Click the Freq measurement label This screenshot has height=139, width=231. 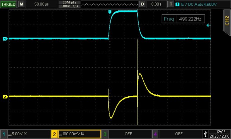(169, 19)
